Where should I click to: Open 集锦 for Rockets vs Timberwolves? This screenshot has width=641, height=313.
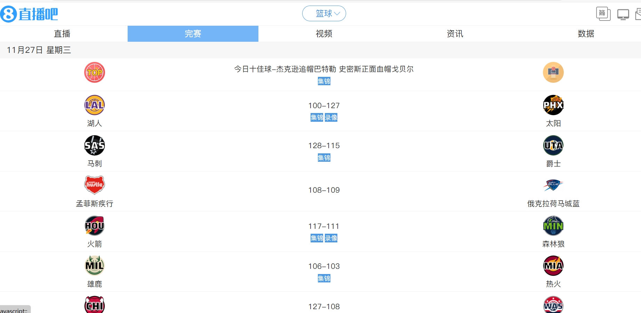[x=317, y=238]
